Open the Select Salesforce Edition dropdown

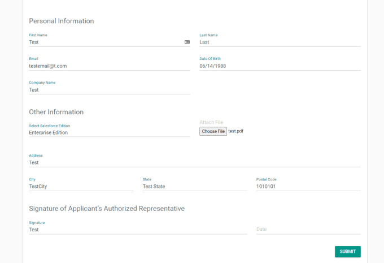click(110, 132)
